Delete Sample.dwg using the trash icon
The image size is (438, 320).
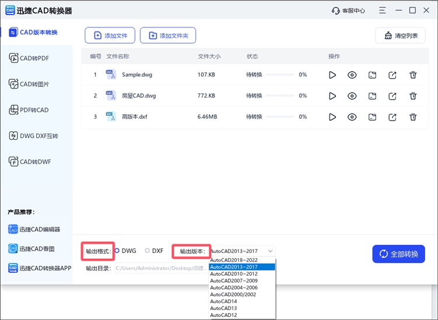[x=413, y=75]
